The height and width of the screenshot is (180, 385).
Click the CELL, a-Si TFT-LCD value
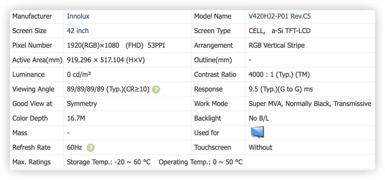pos(279,31)
